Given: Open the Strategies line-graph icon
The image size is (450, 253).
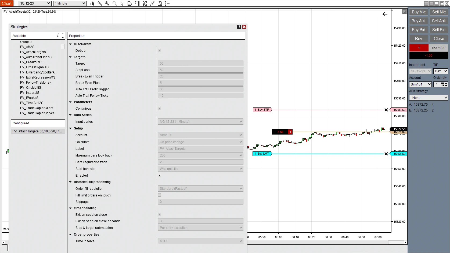Looking at the screenshot, I should pyautogui.click(x=152, y=3).
